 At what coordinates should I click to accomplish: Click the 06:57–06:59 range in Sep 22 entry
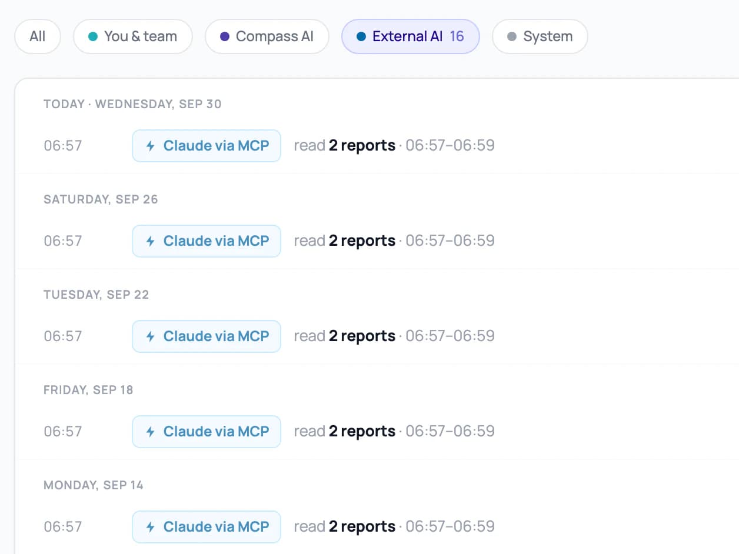coord(450,336)
